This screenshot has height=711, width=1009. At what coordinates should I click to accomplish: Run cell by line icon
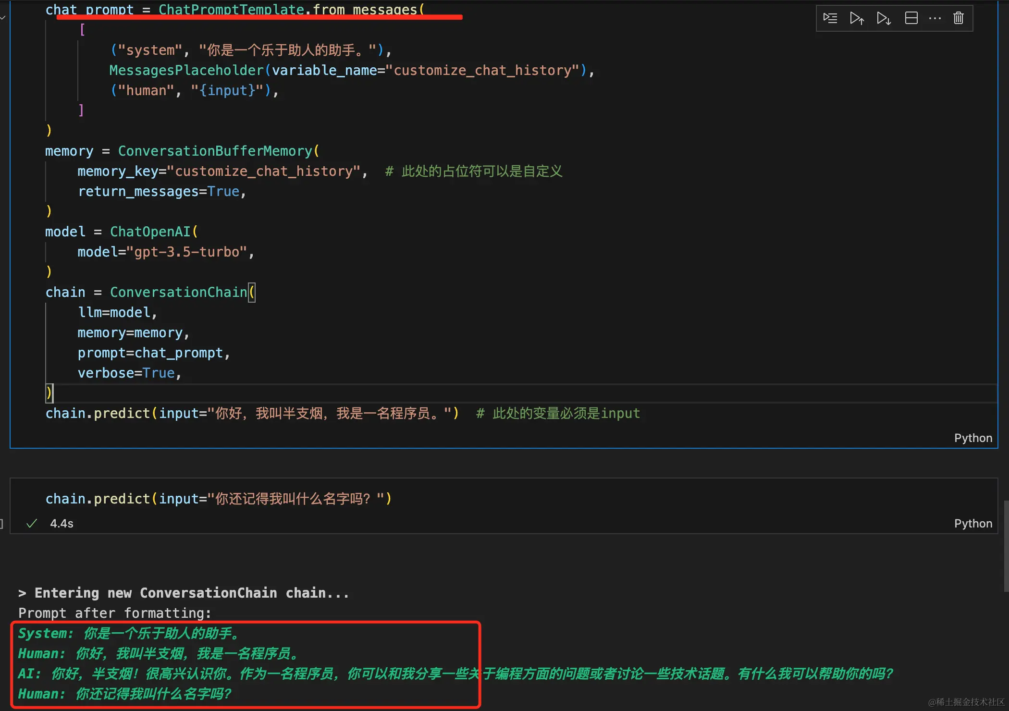tap(830, 18)
